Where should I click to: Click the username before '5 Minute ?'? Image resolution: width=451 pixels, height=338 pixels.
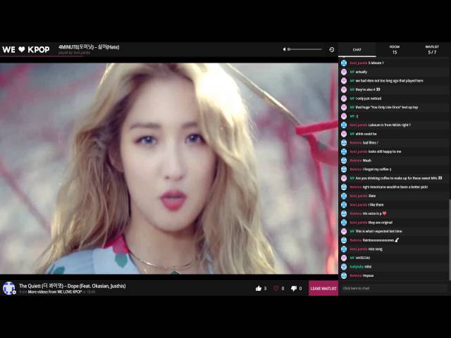pyautogui.click(x=359, y=63)
